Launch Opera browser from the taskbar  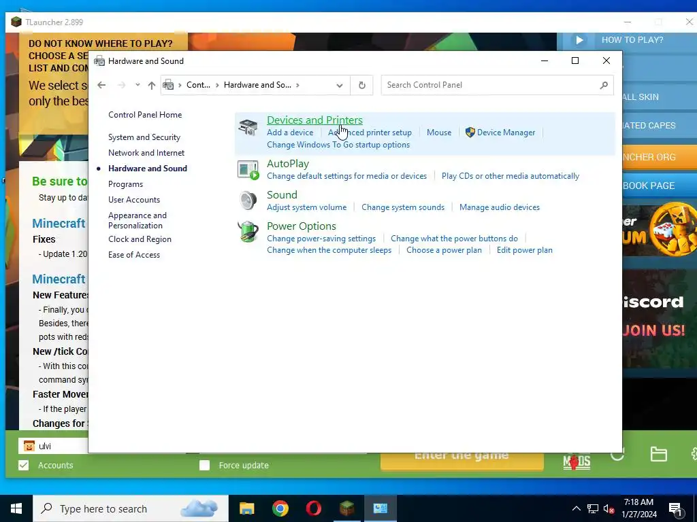[x=313, y=508]
